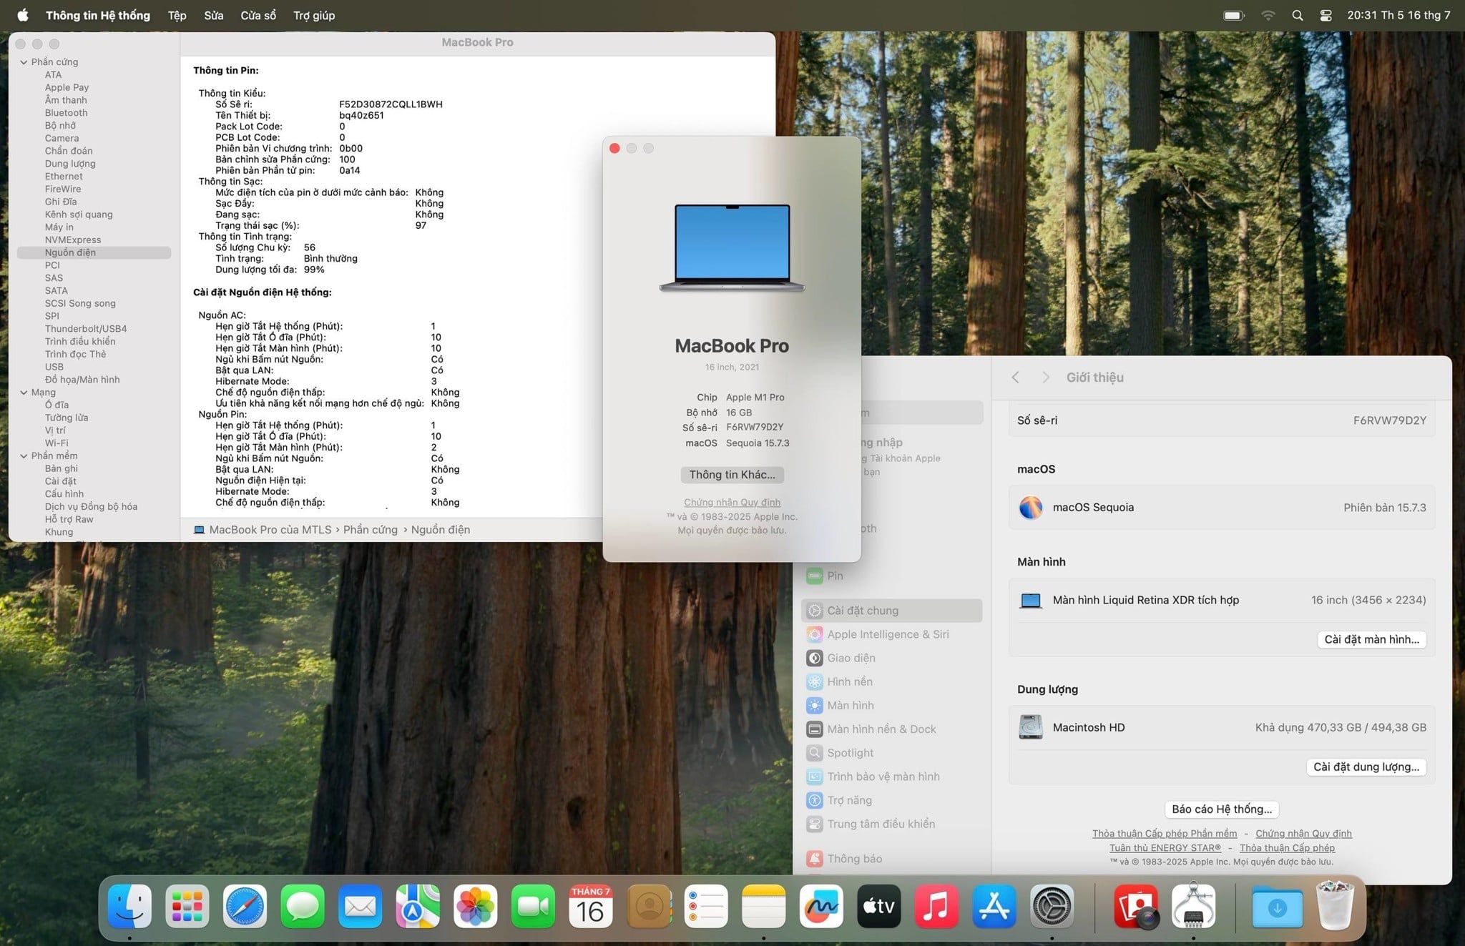Click the date and time in menu bar
Image resolution: width=1465 pixels, height=946 pixels.
coord(1398,15)
